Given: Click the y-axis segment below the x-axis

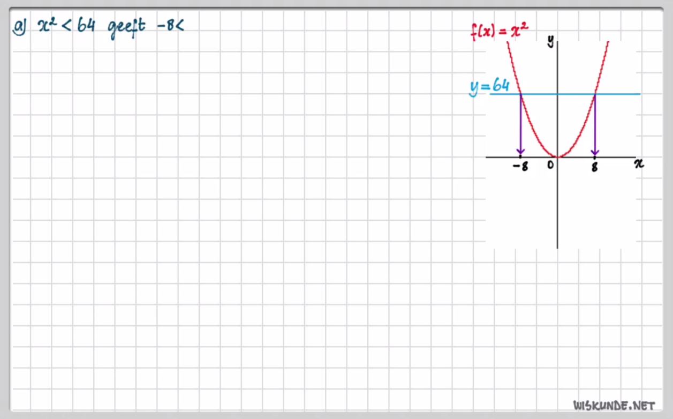Looking at the screenshot, I should pyautogui.click(x=557, y=209).
